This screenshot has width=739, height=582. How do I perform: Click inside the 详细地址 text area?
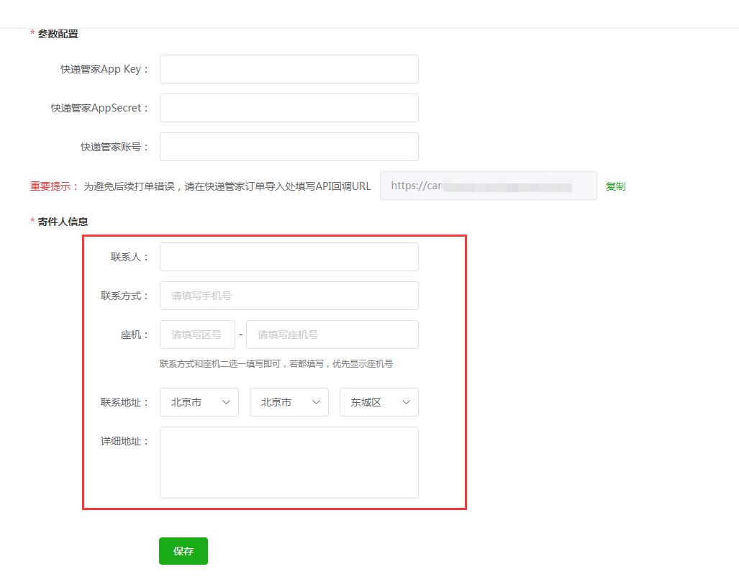click(x=289, y=462)
